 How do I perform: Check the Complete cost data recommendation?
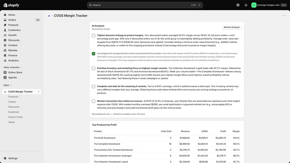94,87
